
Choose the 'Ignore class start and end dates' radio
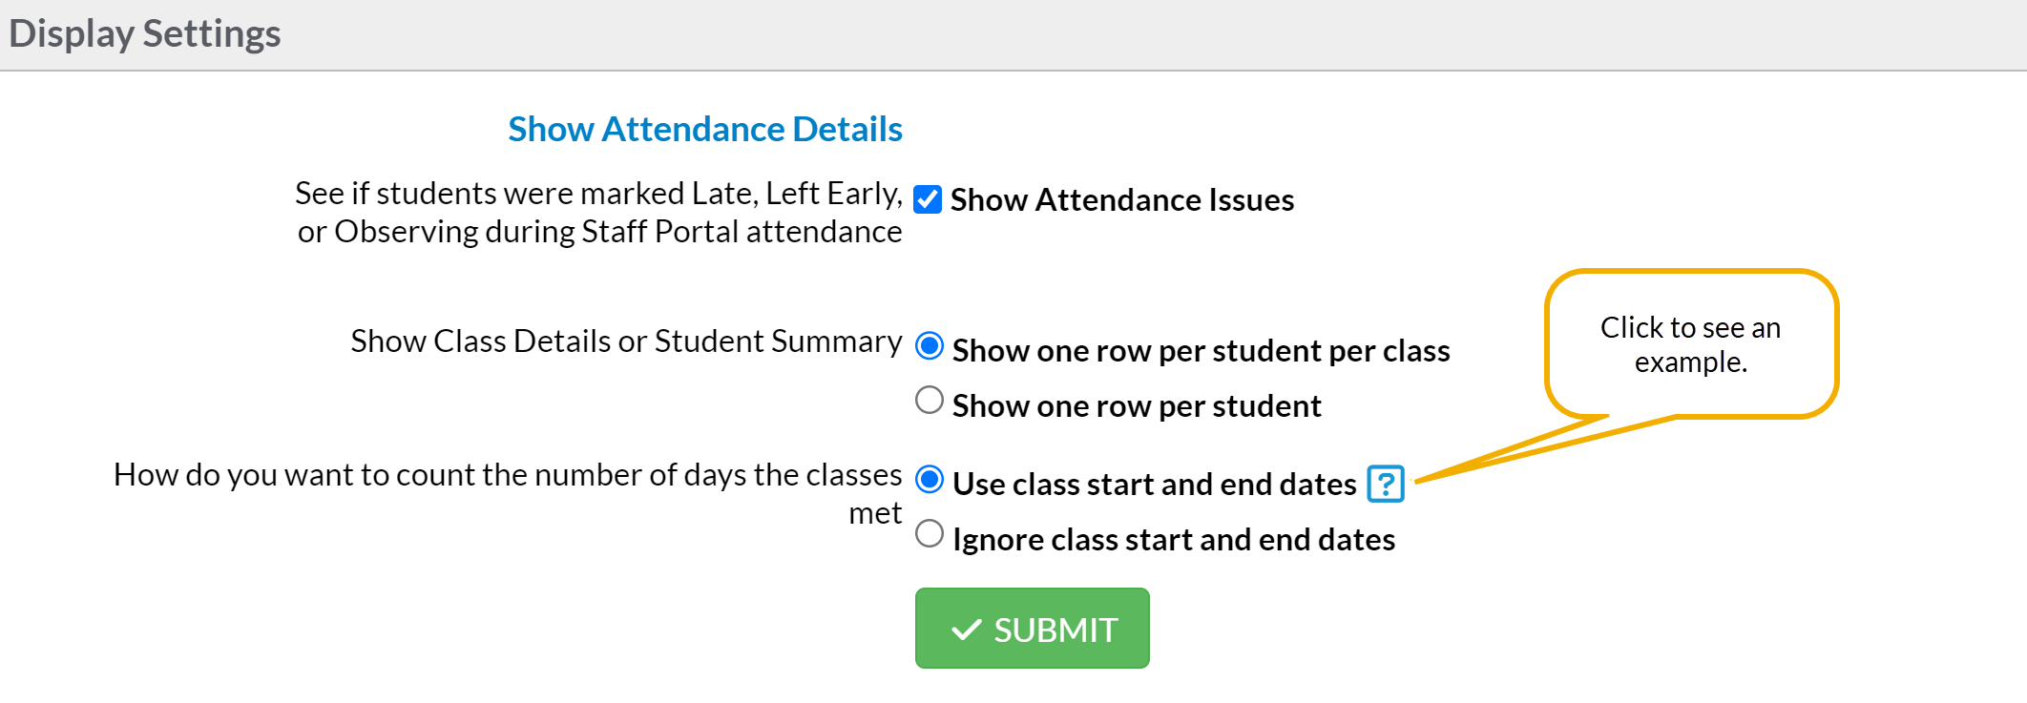pyautogui.click(x=930, y=534)
